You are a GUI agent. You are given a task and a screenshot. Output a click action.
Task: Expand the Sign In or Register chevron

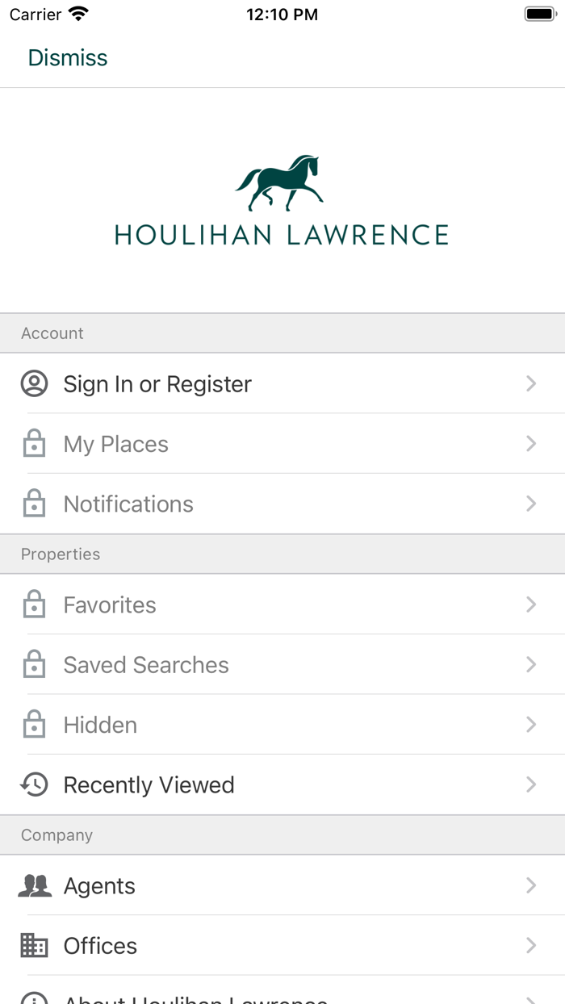pyautogui.click(x=530, y=383)
